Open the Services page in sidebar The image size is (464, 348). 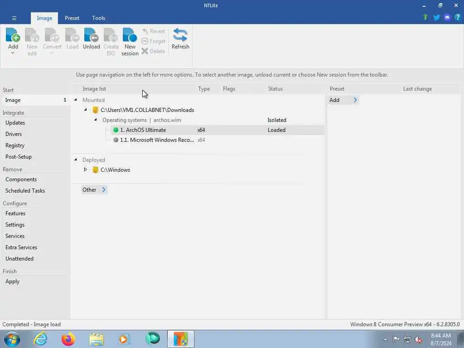click(x=15, y=236)
